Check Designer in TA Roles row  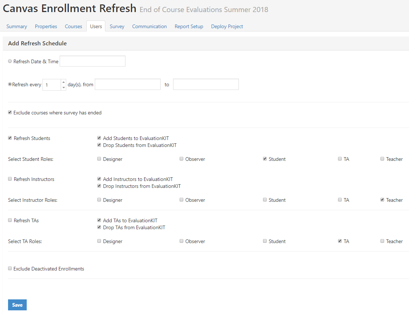99,241
